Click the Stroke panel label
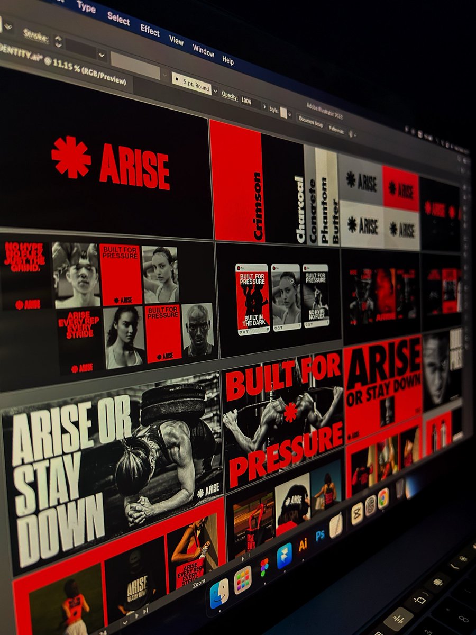The height and width of the screenshot is (635, 476). 36,35
